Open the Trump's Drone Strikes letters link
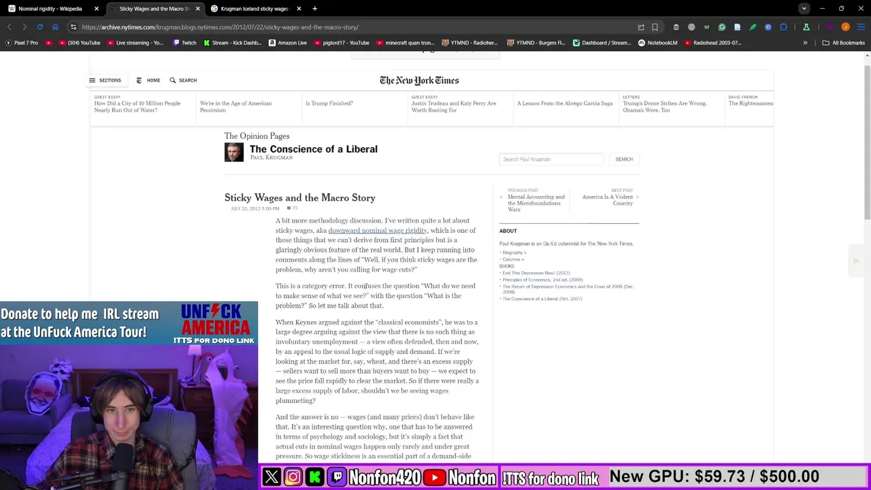The width and height of the screenshot is (871, 490). click(x=665, y=107)
